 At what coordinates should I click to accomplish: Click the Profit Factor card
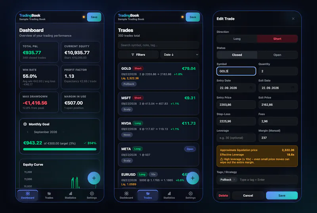click(x=80, y=77)
